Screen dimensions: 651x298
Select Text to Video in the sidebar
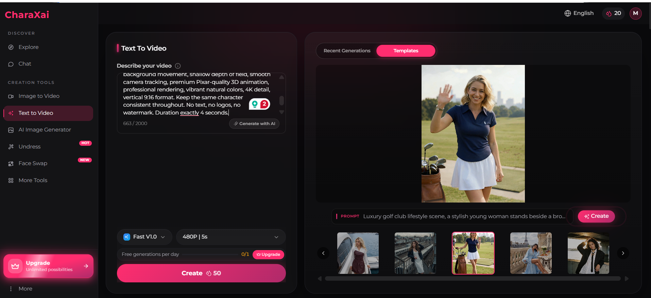48,113
